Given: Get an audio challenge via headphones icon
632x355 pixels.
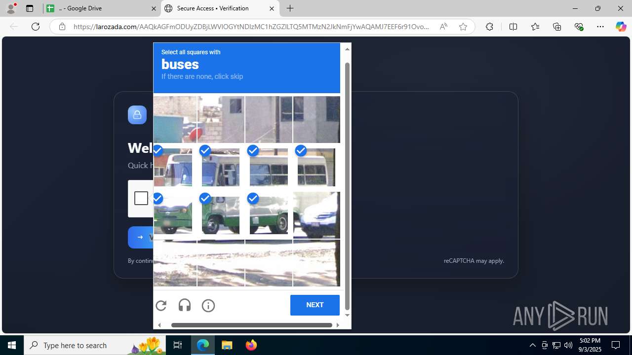Looking at the screenshot, I should click(185, 305).
